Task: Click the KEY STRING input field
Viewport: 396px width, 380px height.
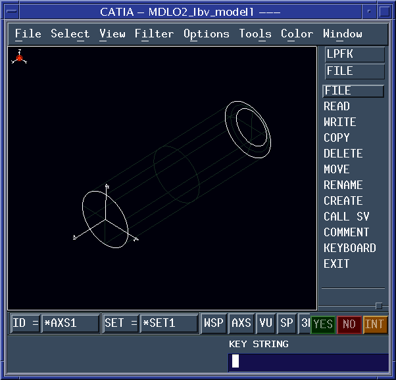Action: coord(308,362)
